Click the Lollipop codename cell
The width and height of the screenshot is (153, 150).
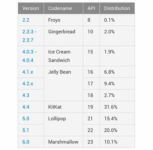point(63,124)
